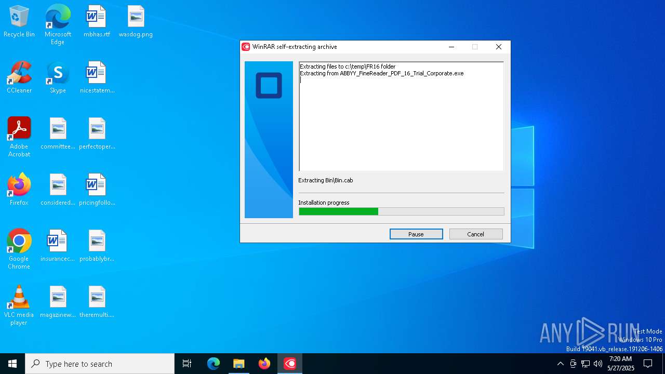Select the Recycle Bin desktop icon
Viewport: 665px width, 374px height.
(19, 22)
